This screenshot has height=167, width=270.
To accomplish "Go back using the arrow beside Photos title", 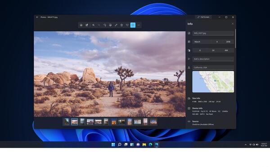I will 37,17.
